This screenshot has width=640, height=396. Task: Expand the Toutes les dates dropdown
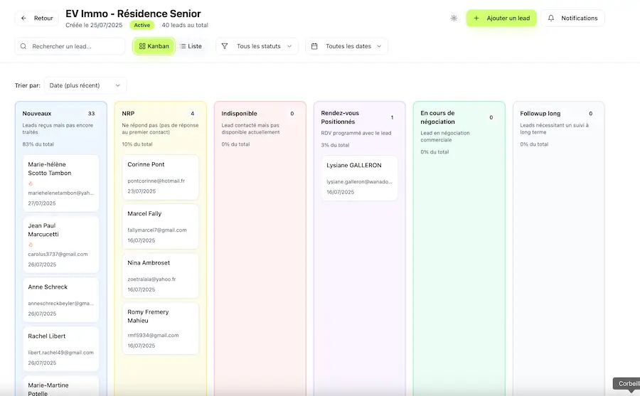click(x=347, y=46)
